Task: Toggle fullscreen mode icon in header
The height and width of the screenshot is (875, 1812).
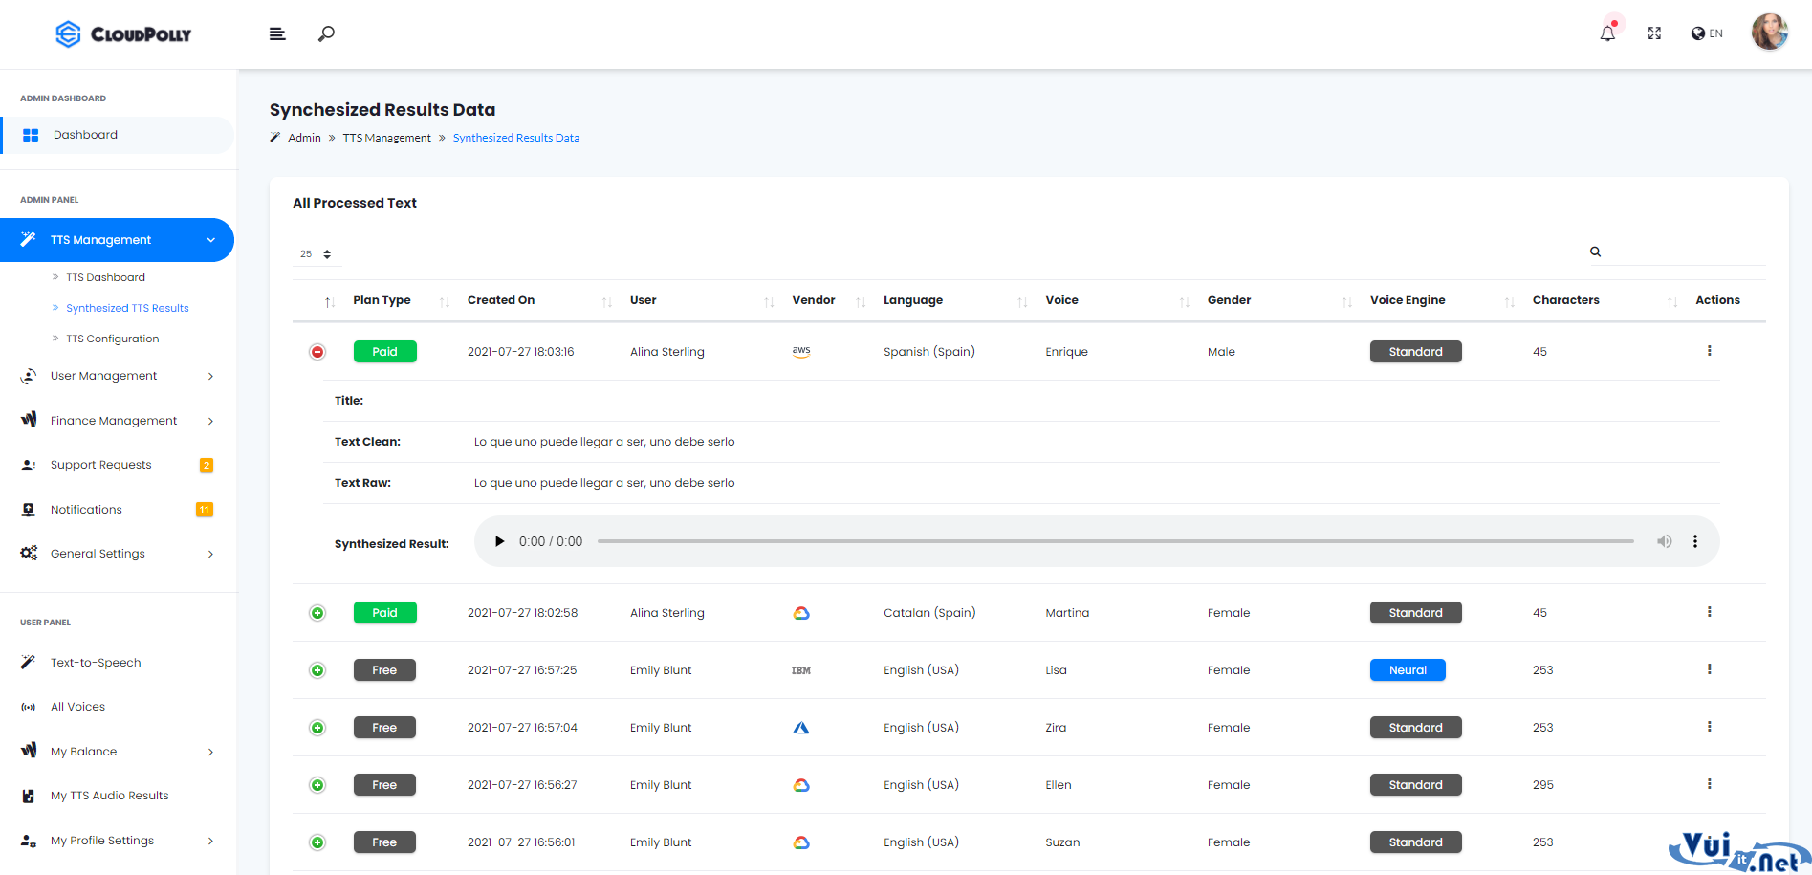Action: coord(1654,33)
